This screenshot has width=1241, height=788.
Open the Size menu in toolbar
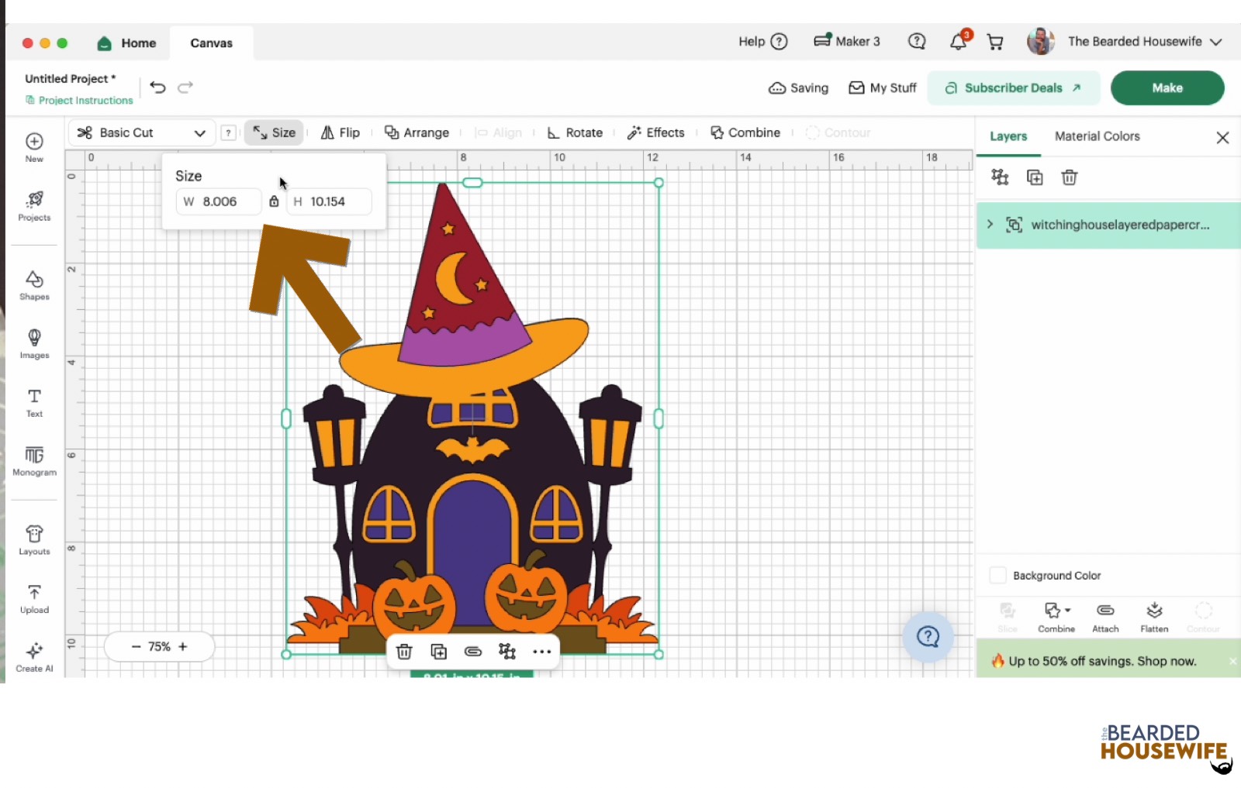click(x=274, y=132)
